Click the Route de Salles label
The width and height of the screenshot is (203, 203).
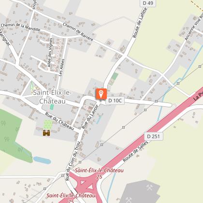click(135, 151)
